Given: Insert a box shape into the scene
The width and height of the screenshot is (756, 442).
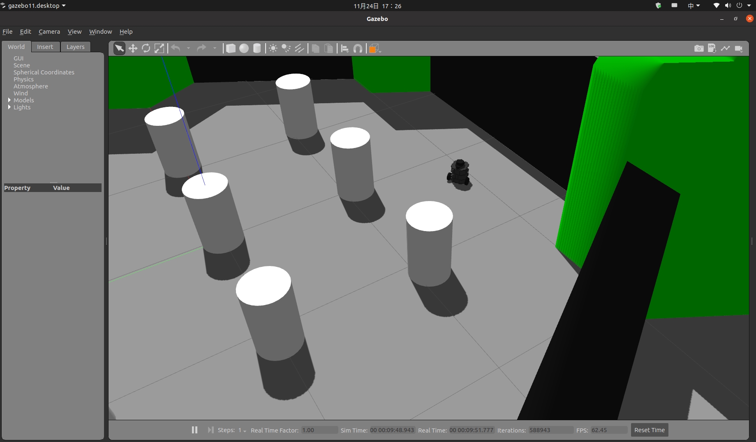Looking at the screenshot, I should pos(230,48).
